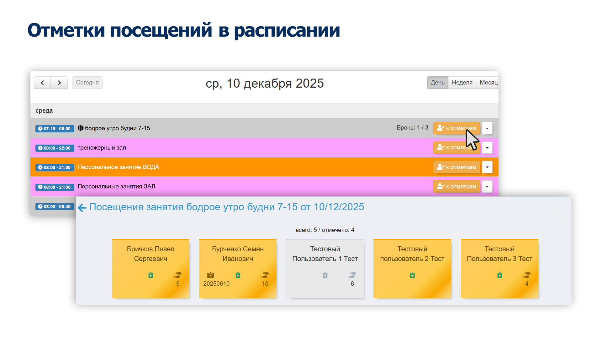Click the back arrow beside Посещения занятия
This screenshot has height=338, width=602.
(x=82, y=207)
